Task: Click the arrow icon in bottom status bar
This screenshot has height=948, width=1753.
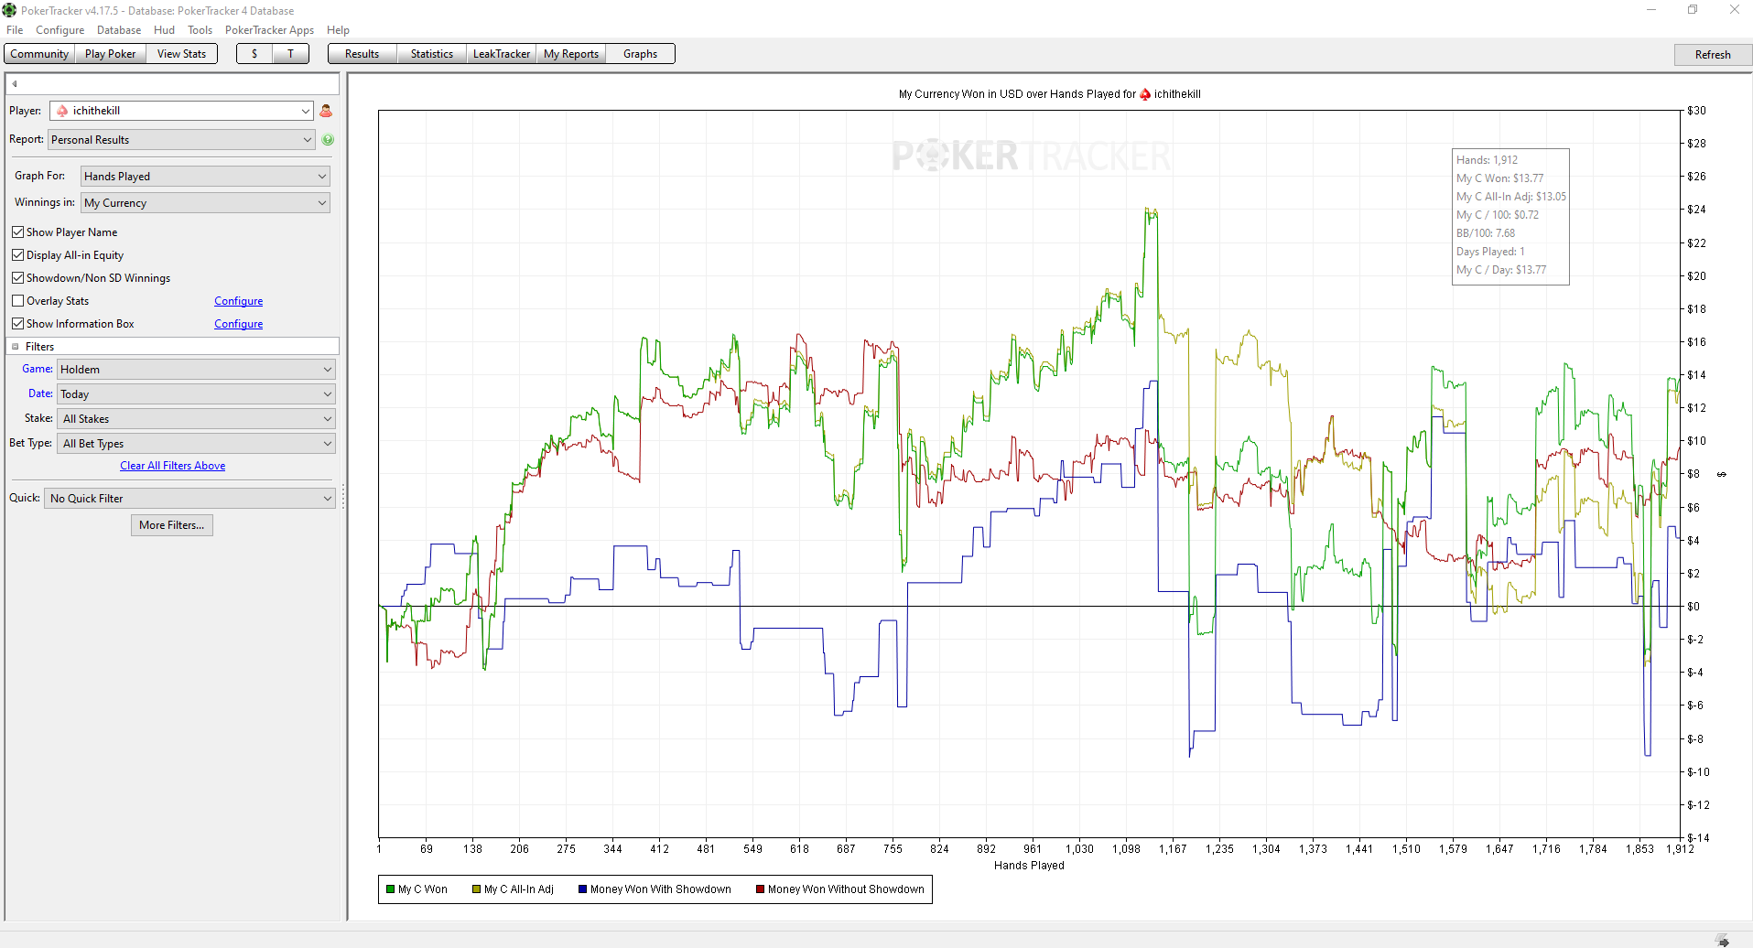Action: point(1722,940)
